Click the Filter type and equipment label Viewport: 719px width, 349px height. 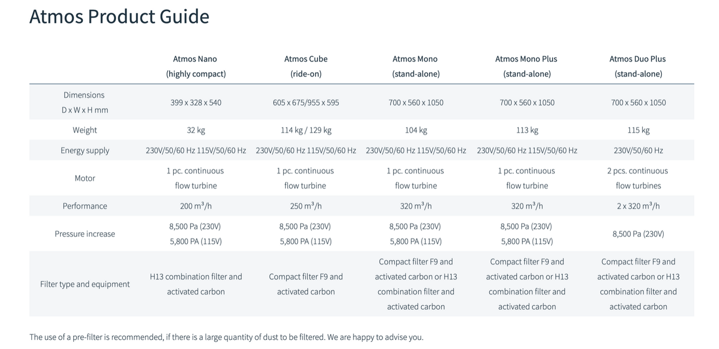[85, 284]
